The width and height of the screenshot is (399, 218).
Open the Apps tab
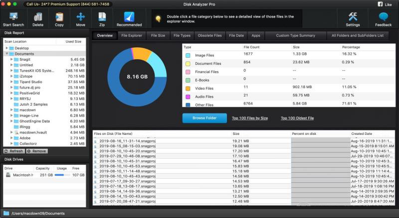[x=256, y=35]
